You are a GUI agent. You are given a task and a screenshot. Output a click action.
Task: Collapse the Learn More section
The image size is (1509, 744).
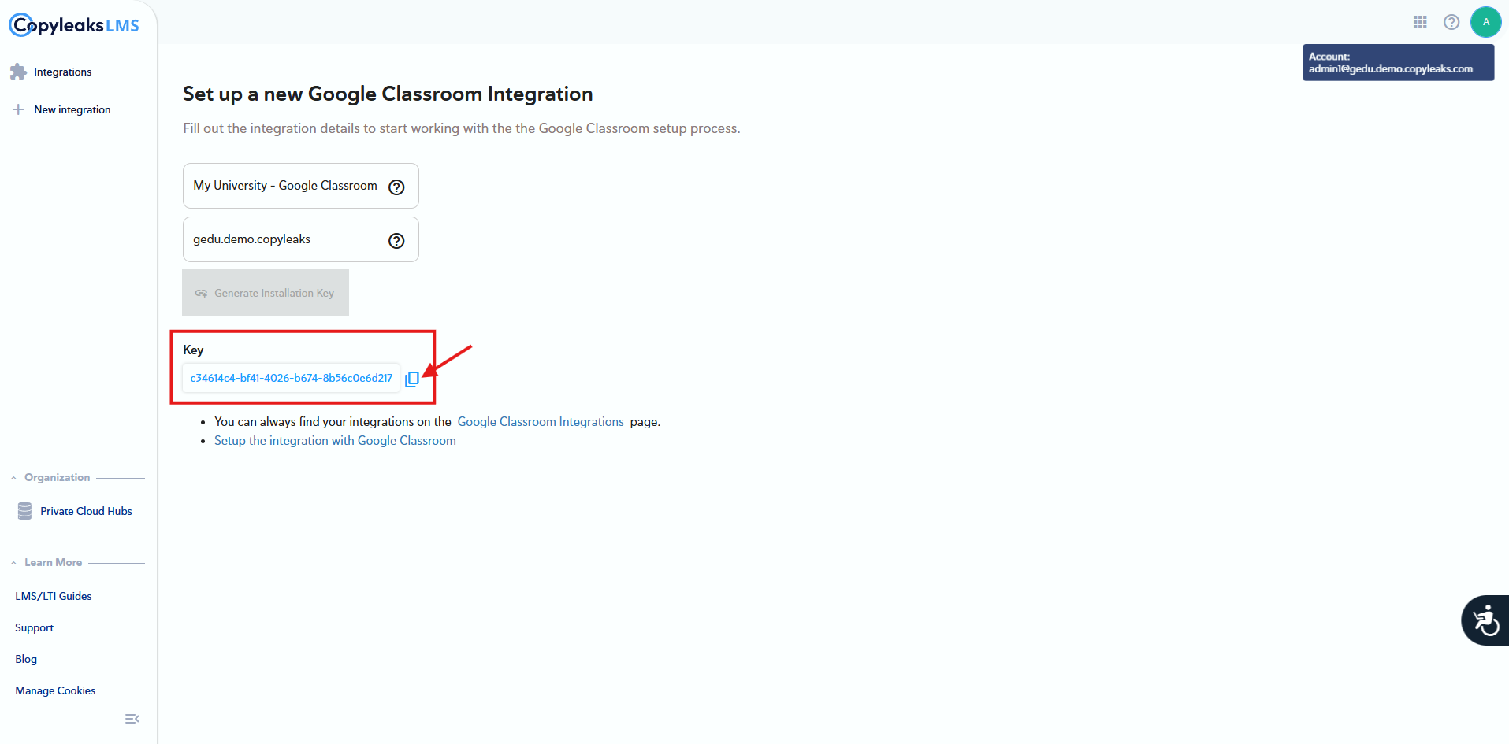coord(14,563)
